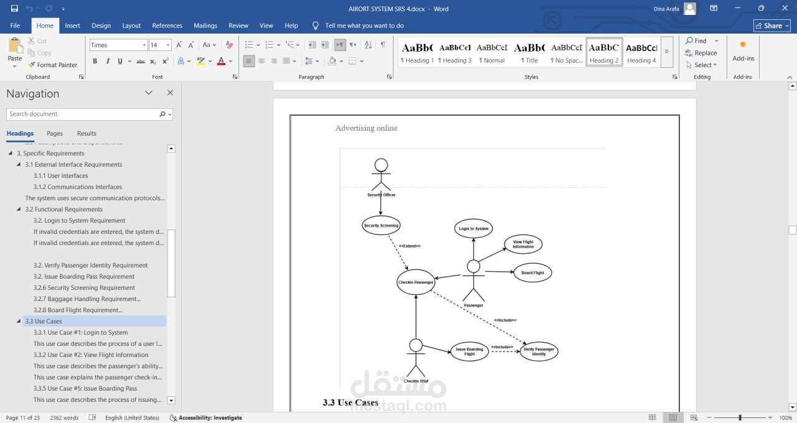Viewport: 797px width, 423px height.
Task: Click right-to-left text direction icon
Action: [353, 45]
